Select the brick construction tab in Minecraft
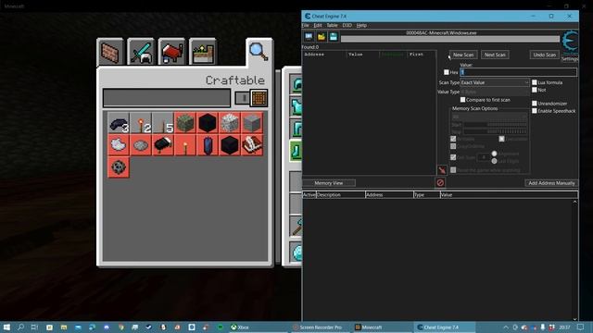 tap(110, 52)
